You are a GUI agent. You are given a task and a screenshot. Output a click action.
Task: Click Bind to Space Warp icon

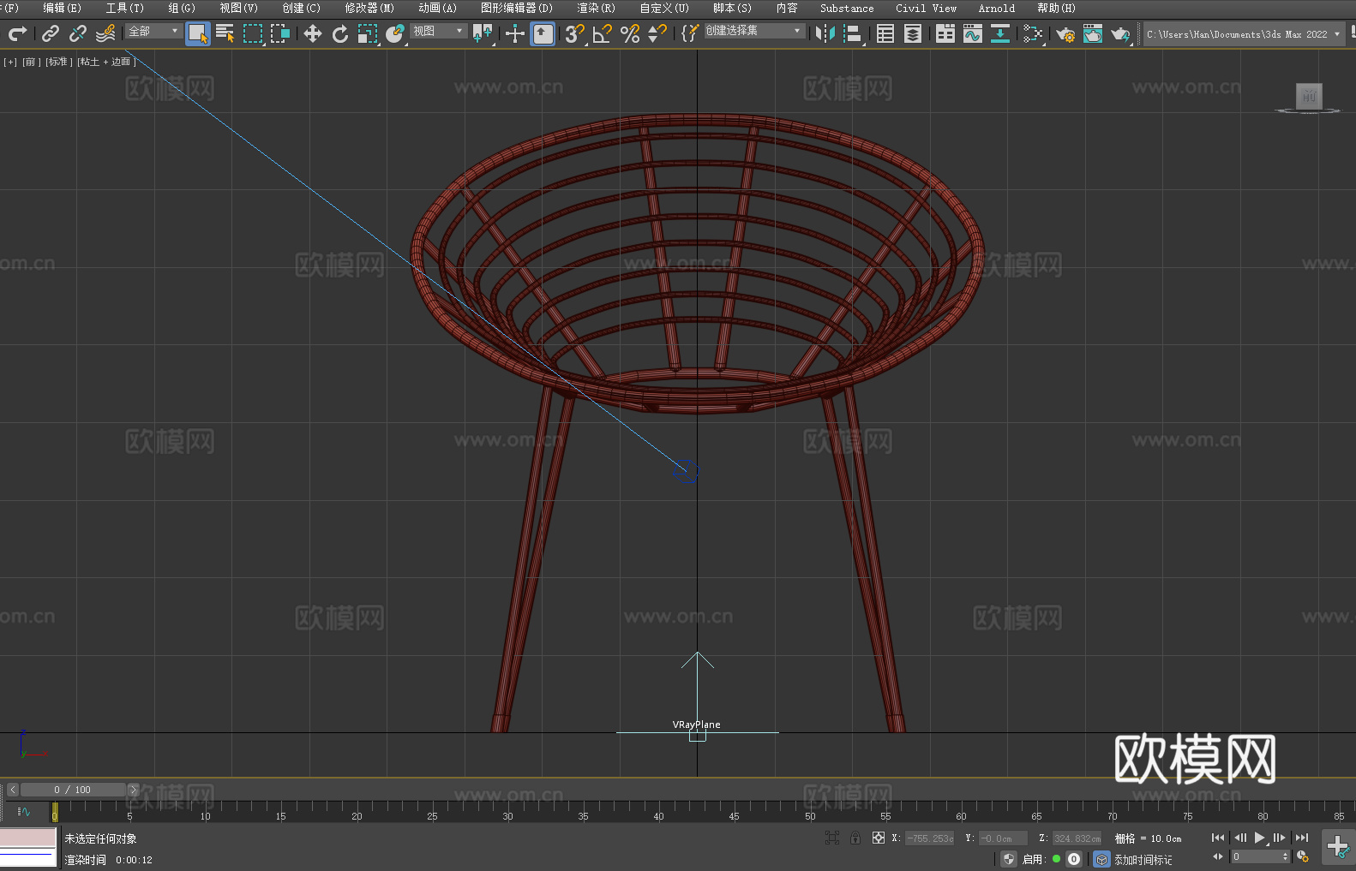(105, 33)
